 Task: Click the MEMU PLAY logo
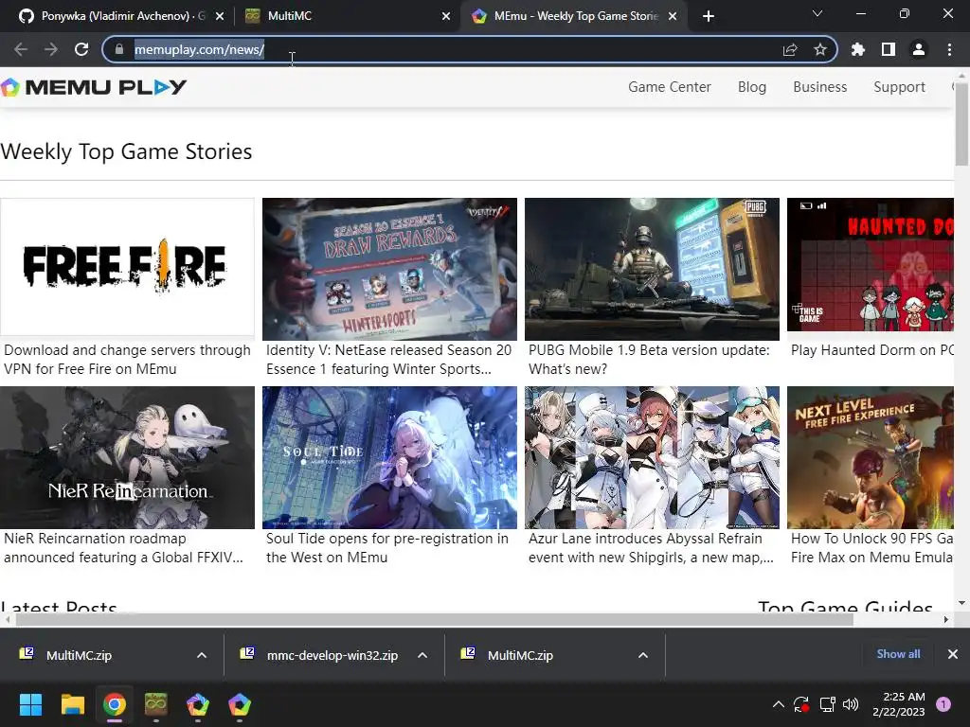tap(94, 87)
